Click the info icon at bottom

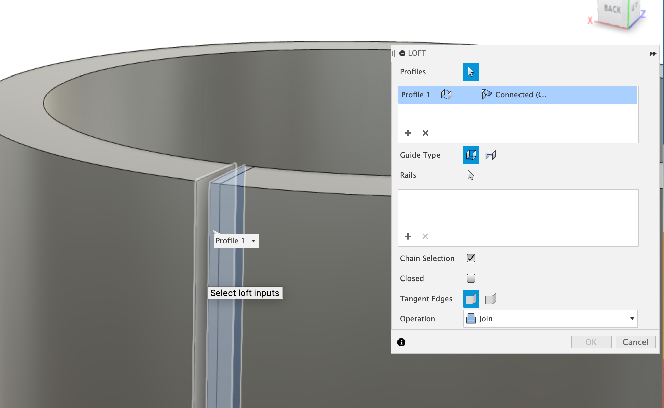[401, 342]
